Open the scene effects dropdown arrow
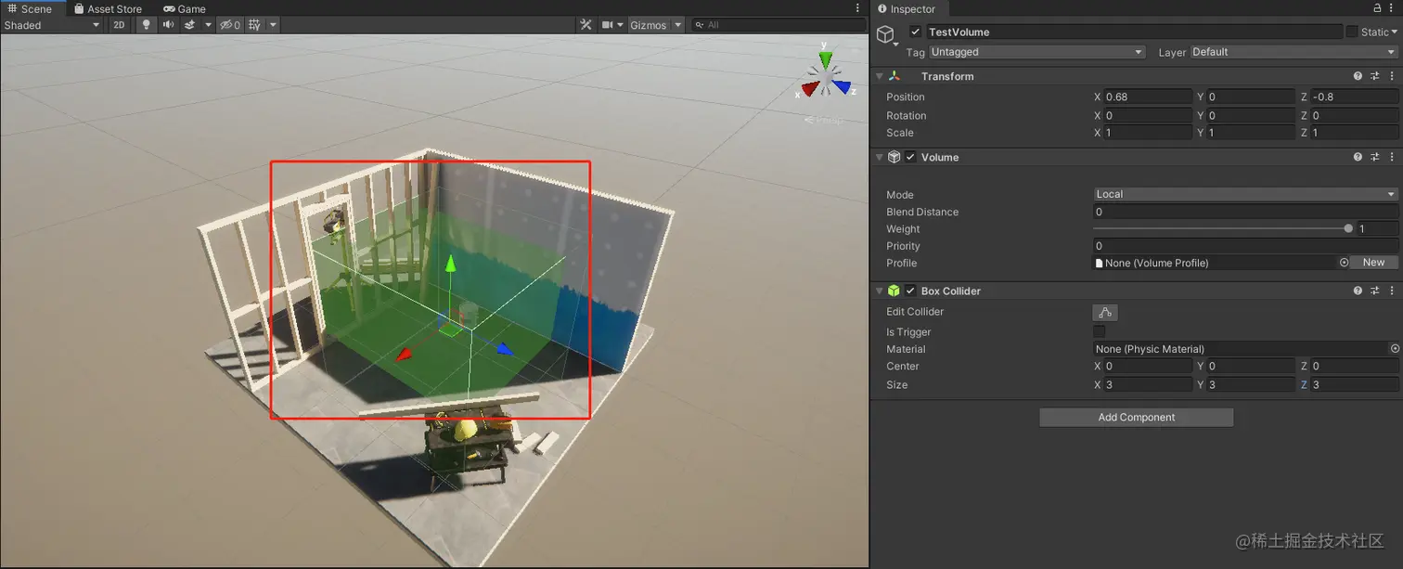Viewport: 1403px width, 569px height. [x=208, y=25]
